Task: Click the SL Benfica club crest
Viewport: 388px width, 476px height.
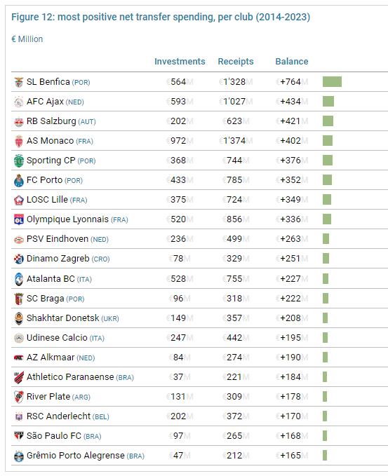Action: 19,82
